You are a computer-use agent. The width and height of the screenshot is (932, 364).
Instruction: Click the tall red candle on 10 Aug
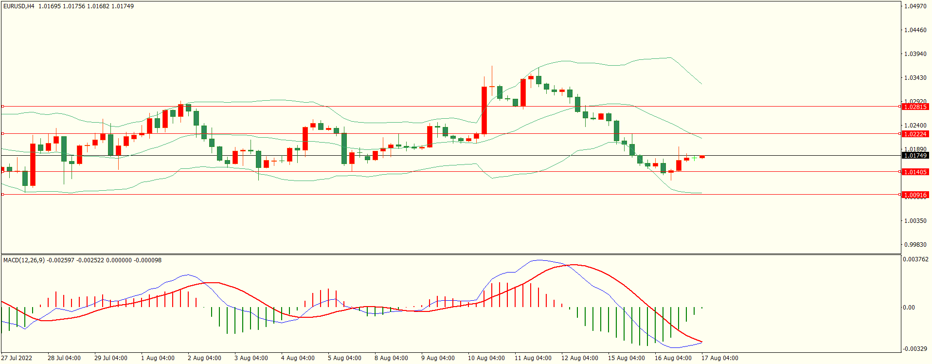[484, 110]
